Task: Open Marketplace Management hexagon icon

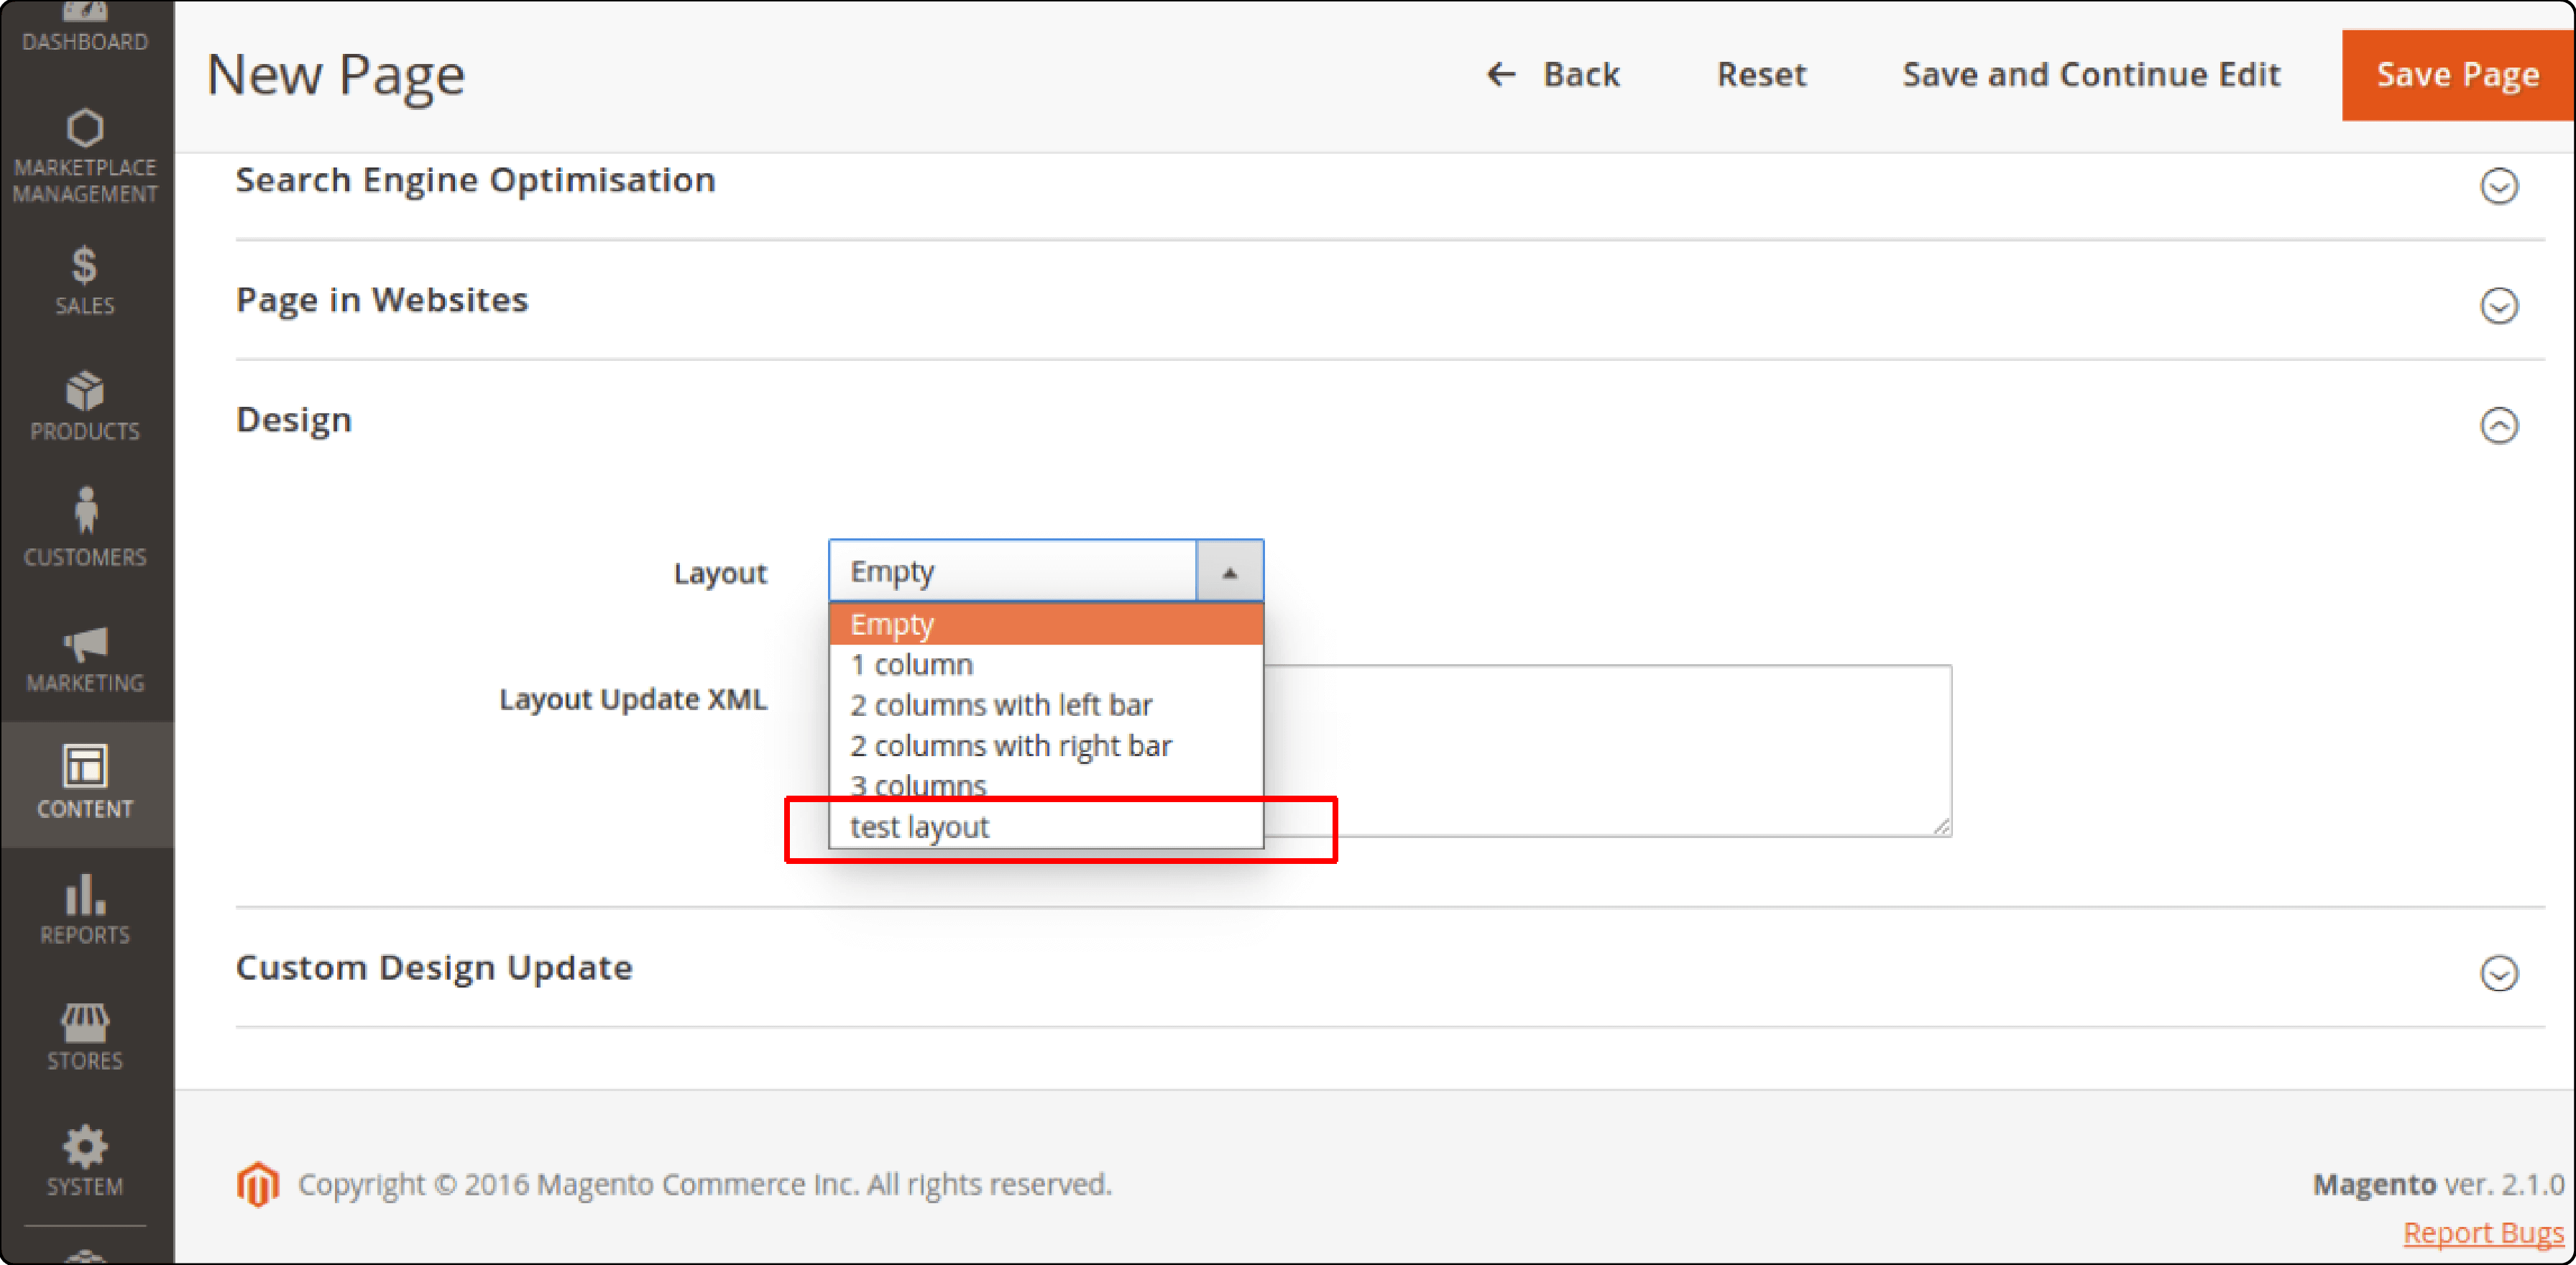Action: [x=85, y=128]
